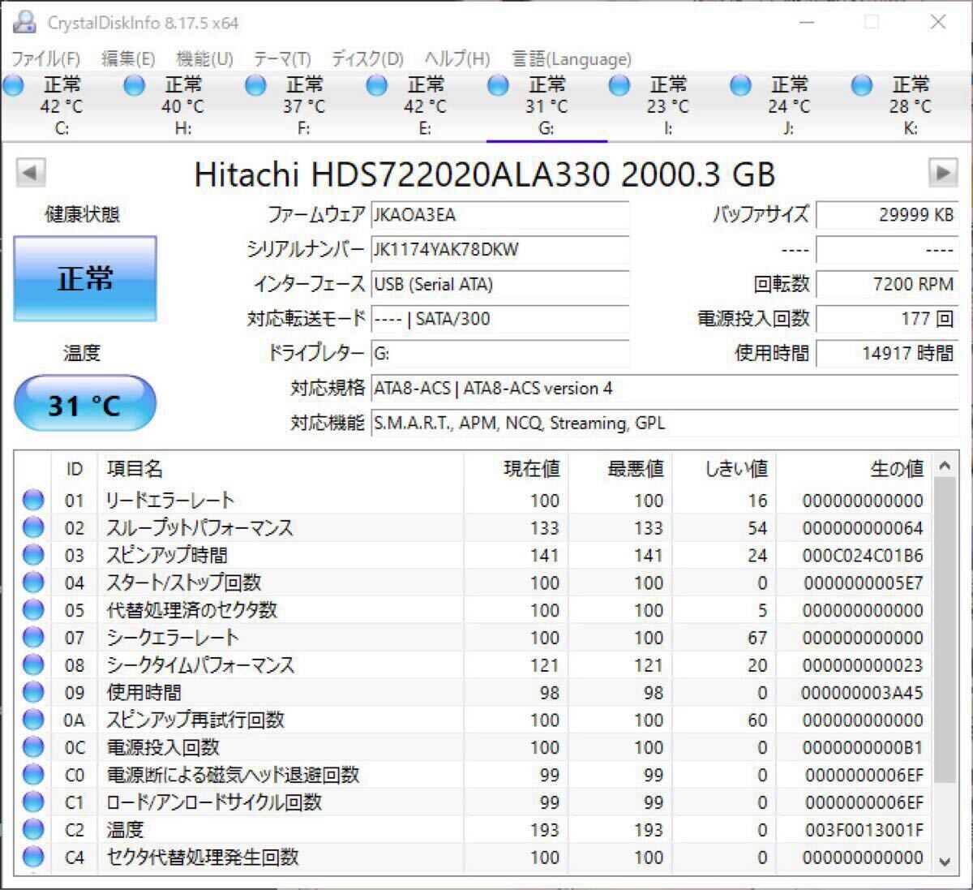Click status orb for リードエラーレート row
Image resolution: width=973 pixels, height=890 pixels.
click(33, 501)
